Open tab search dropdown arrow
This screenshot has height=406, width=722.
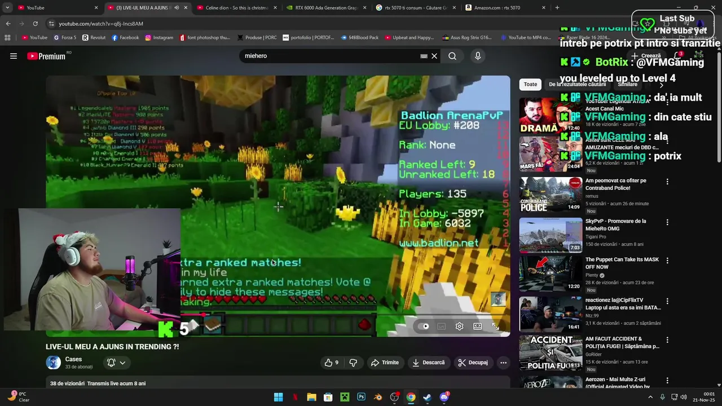tap(7, 7)
